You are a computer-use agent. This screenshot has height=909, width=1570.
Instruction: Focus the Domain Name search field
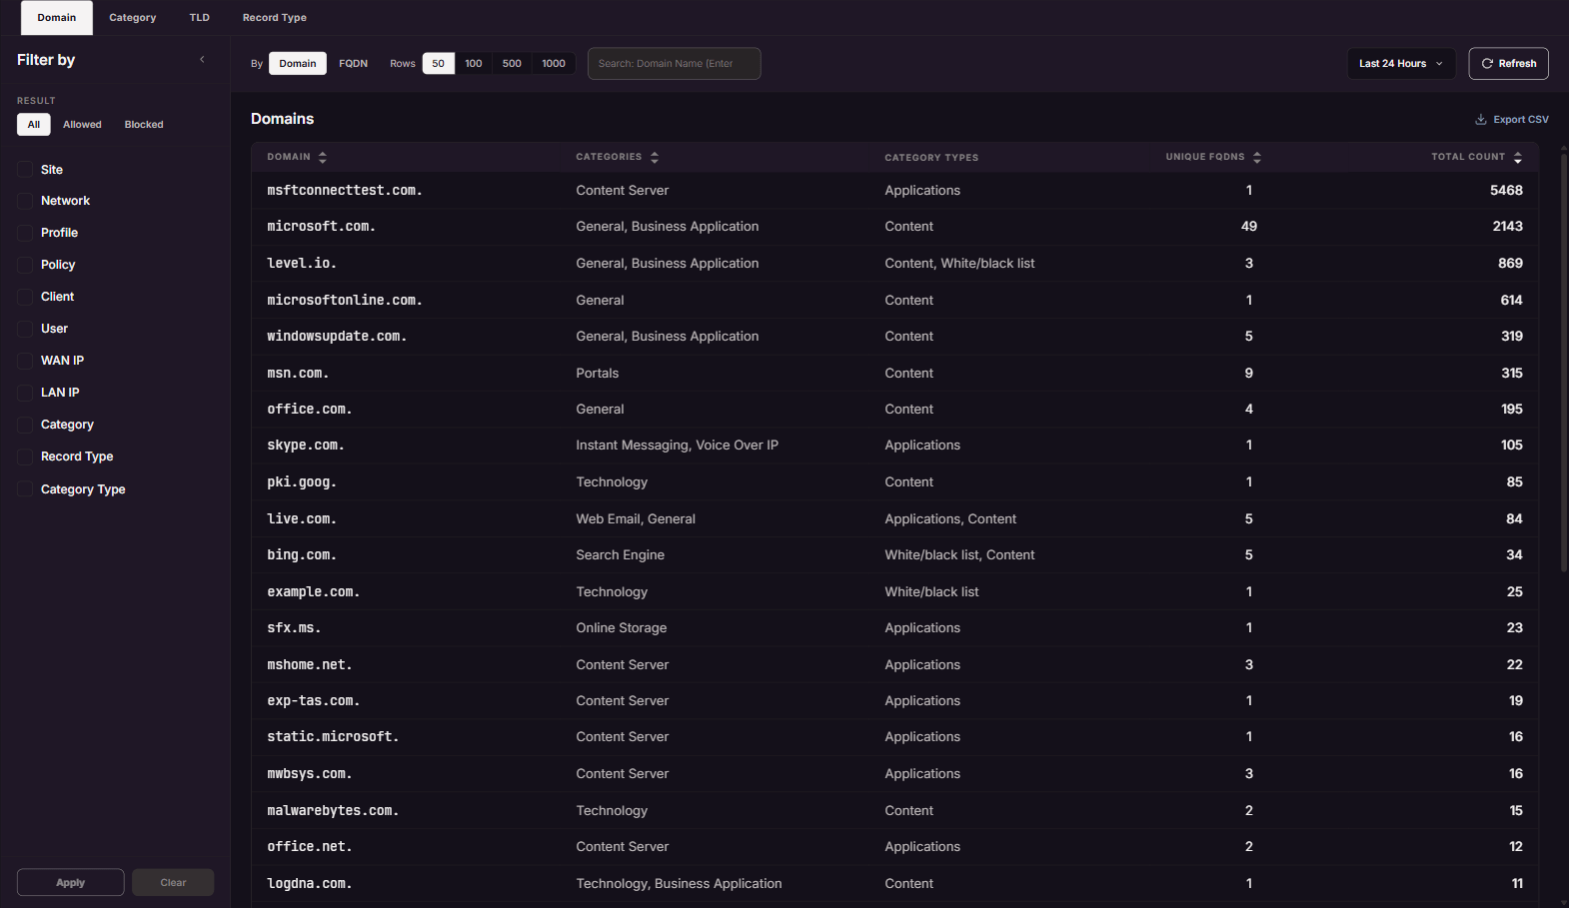pyautogui.click(x=675, y=64)
